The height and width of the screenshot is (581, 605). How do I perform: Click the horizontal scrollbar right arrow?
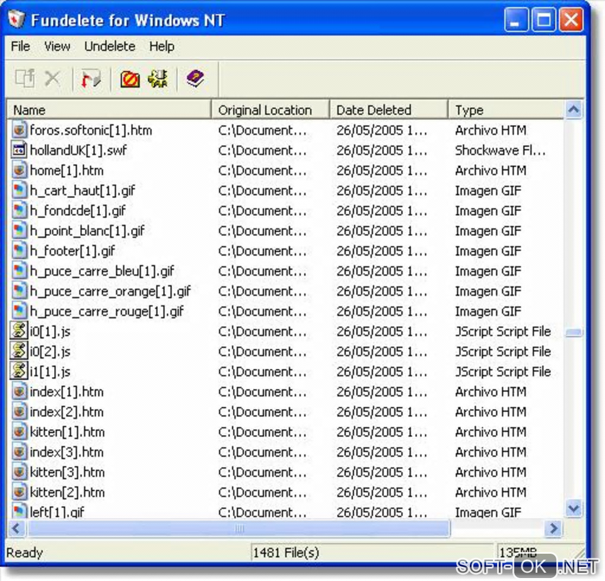pyautogui.click(x=553, y=528)
